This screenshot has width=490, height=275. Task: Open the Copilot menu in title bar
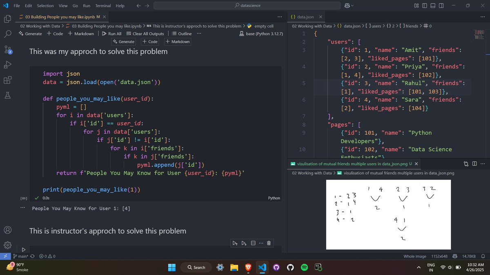coord(349,6)
